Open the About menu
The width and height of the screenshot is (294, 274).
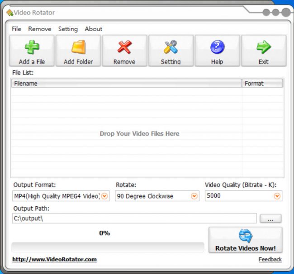point(94,29)
